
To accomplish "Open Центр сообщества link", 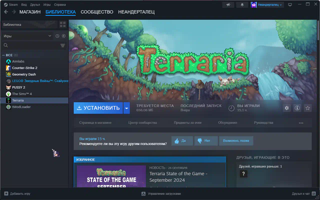I will click(x=142, y=123).
